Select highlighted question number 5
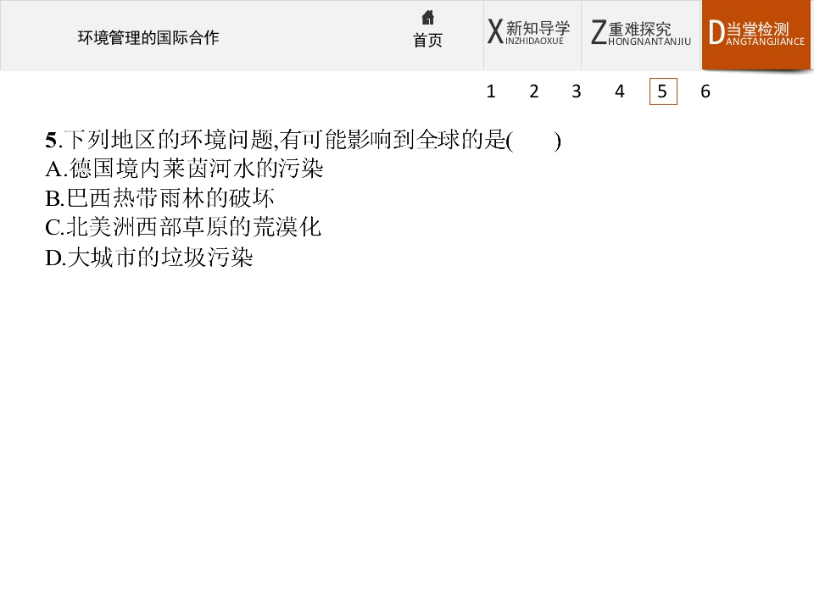The height and width of the screenshot is (610, 814). [x=663, y=91]
